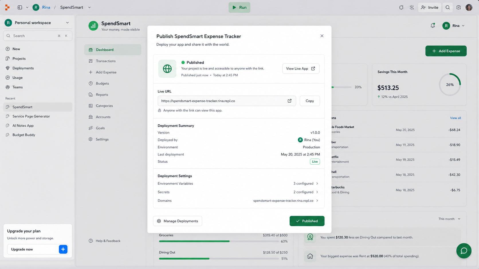The width and height of the screenshot is (479, 269).
Task: Open Reports in app menu
Action: click(x=113, y=95)
